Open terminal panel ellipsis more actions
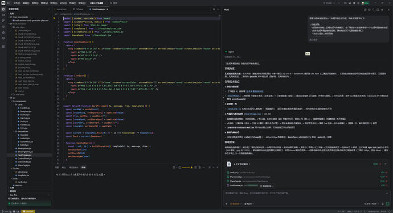The image size is (393, 213). 203,167
